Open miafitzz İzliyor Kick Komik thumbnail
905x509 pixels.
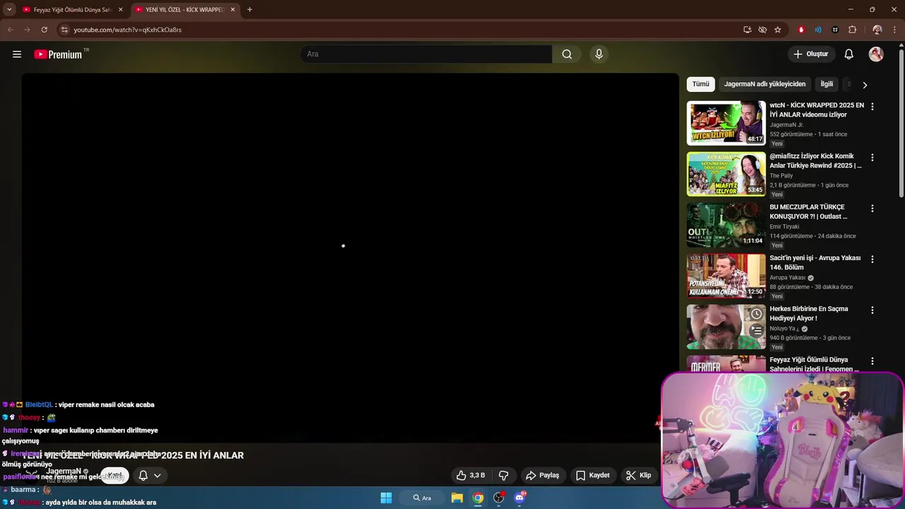[x=726, y=174]
